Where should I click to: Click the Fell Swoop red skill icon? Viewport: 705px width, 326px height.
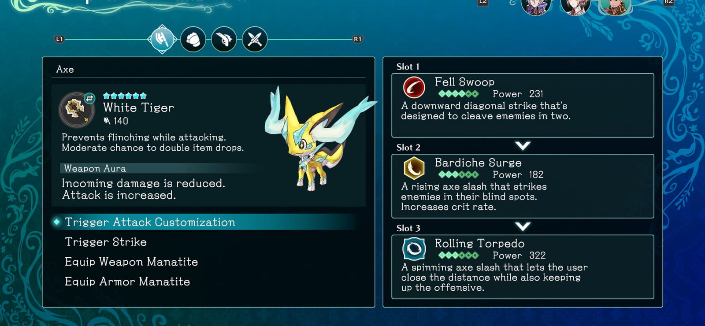[414, 87]
